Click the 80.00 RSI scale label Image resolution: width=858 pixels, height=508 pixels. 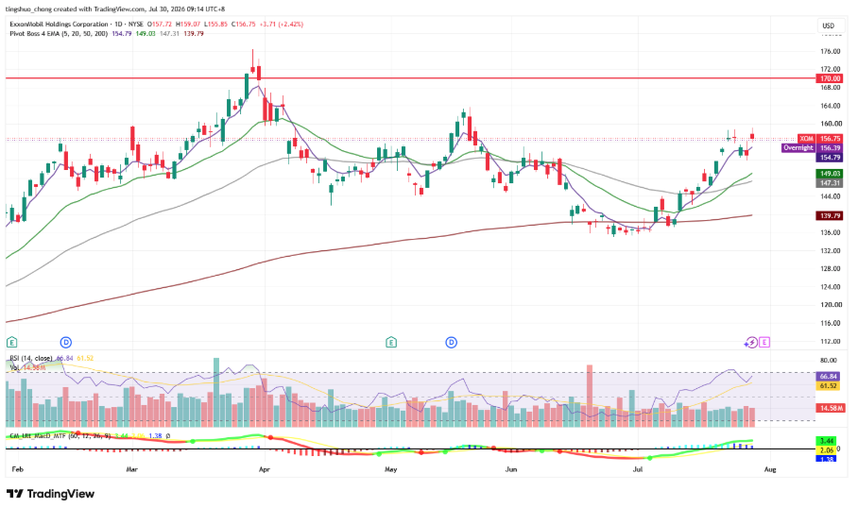(x=829, y=361)
